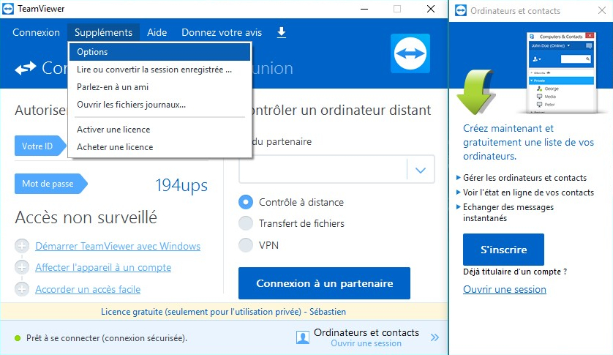Click Ouvrir une session under status bar contacts
This screenshot has width=613, height=355.
point(366,343)
